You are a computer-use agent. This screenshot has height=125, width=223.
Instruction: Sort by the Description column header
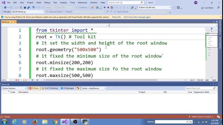point(23,92)
